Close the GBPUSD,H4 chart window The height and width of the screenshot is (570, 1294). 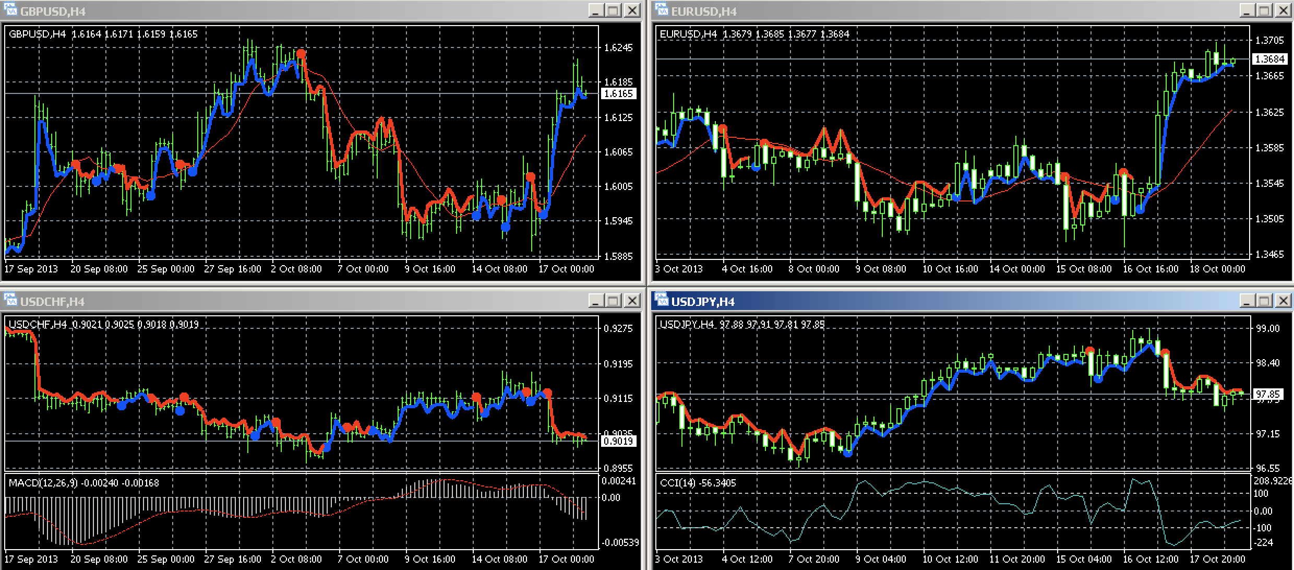coord(632,10)
